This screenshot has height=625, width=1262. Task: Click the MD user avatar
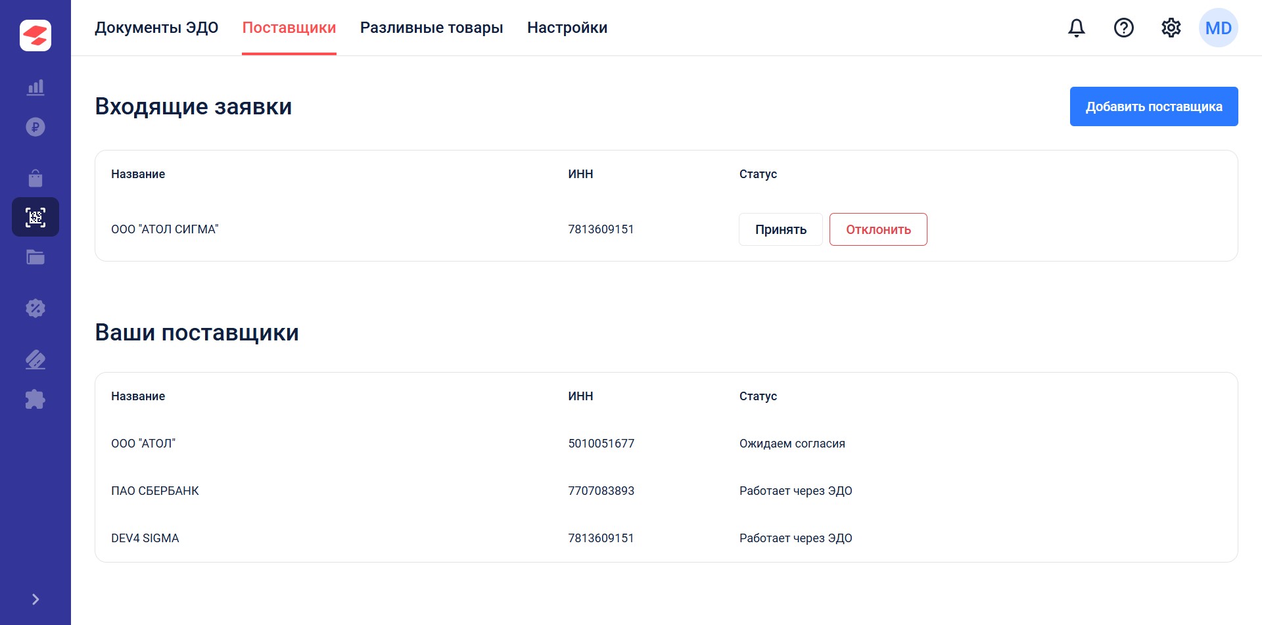pyautogui.click(x=1219, y=28)
